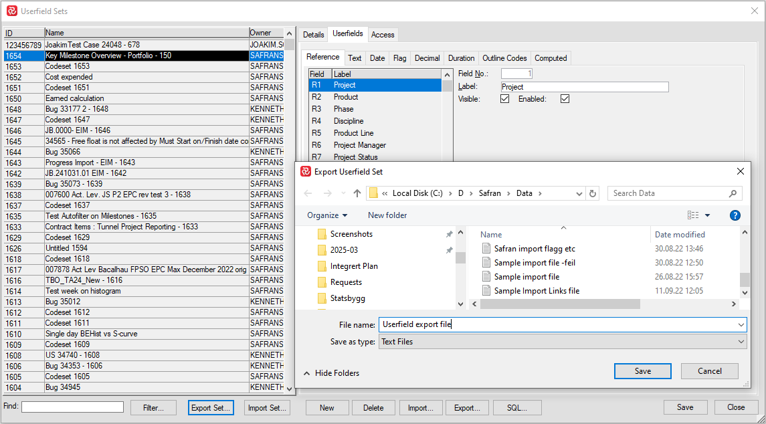Image resolution: width=766 pixels, height=424 pixels.
Task: Click the Export Set... button
Action: [211, 408]
